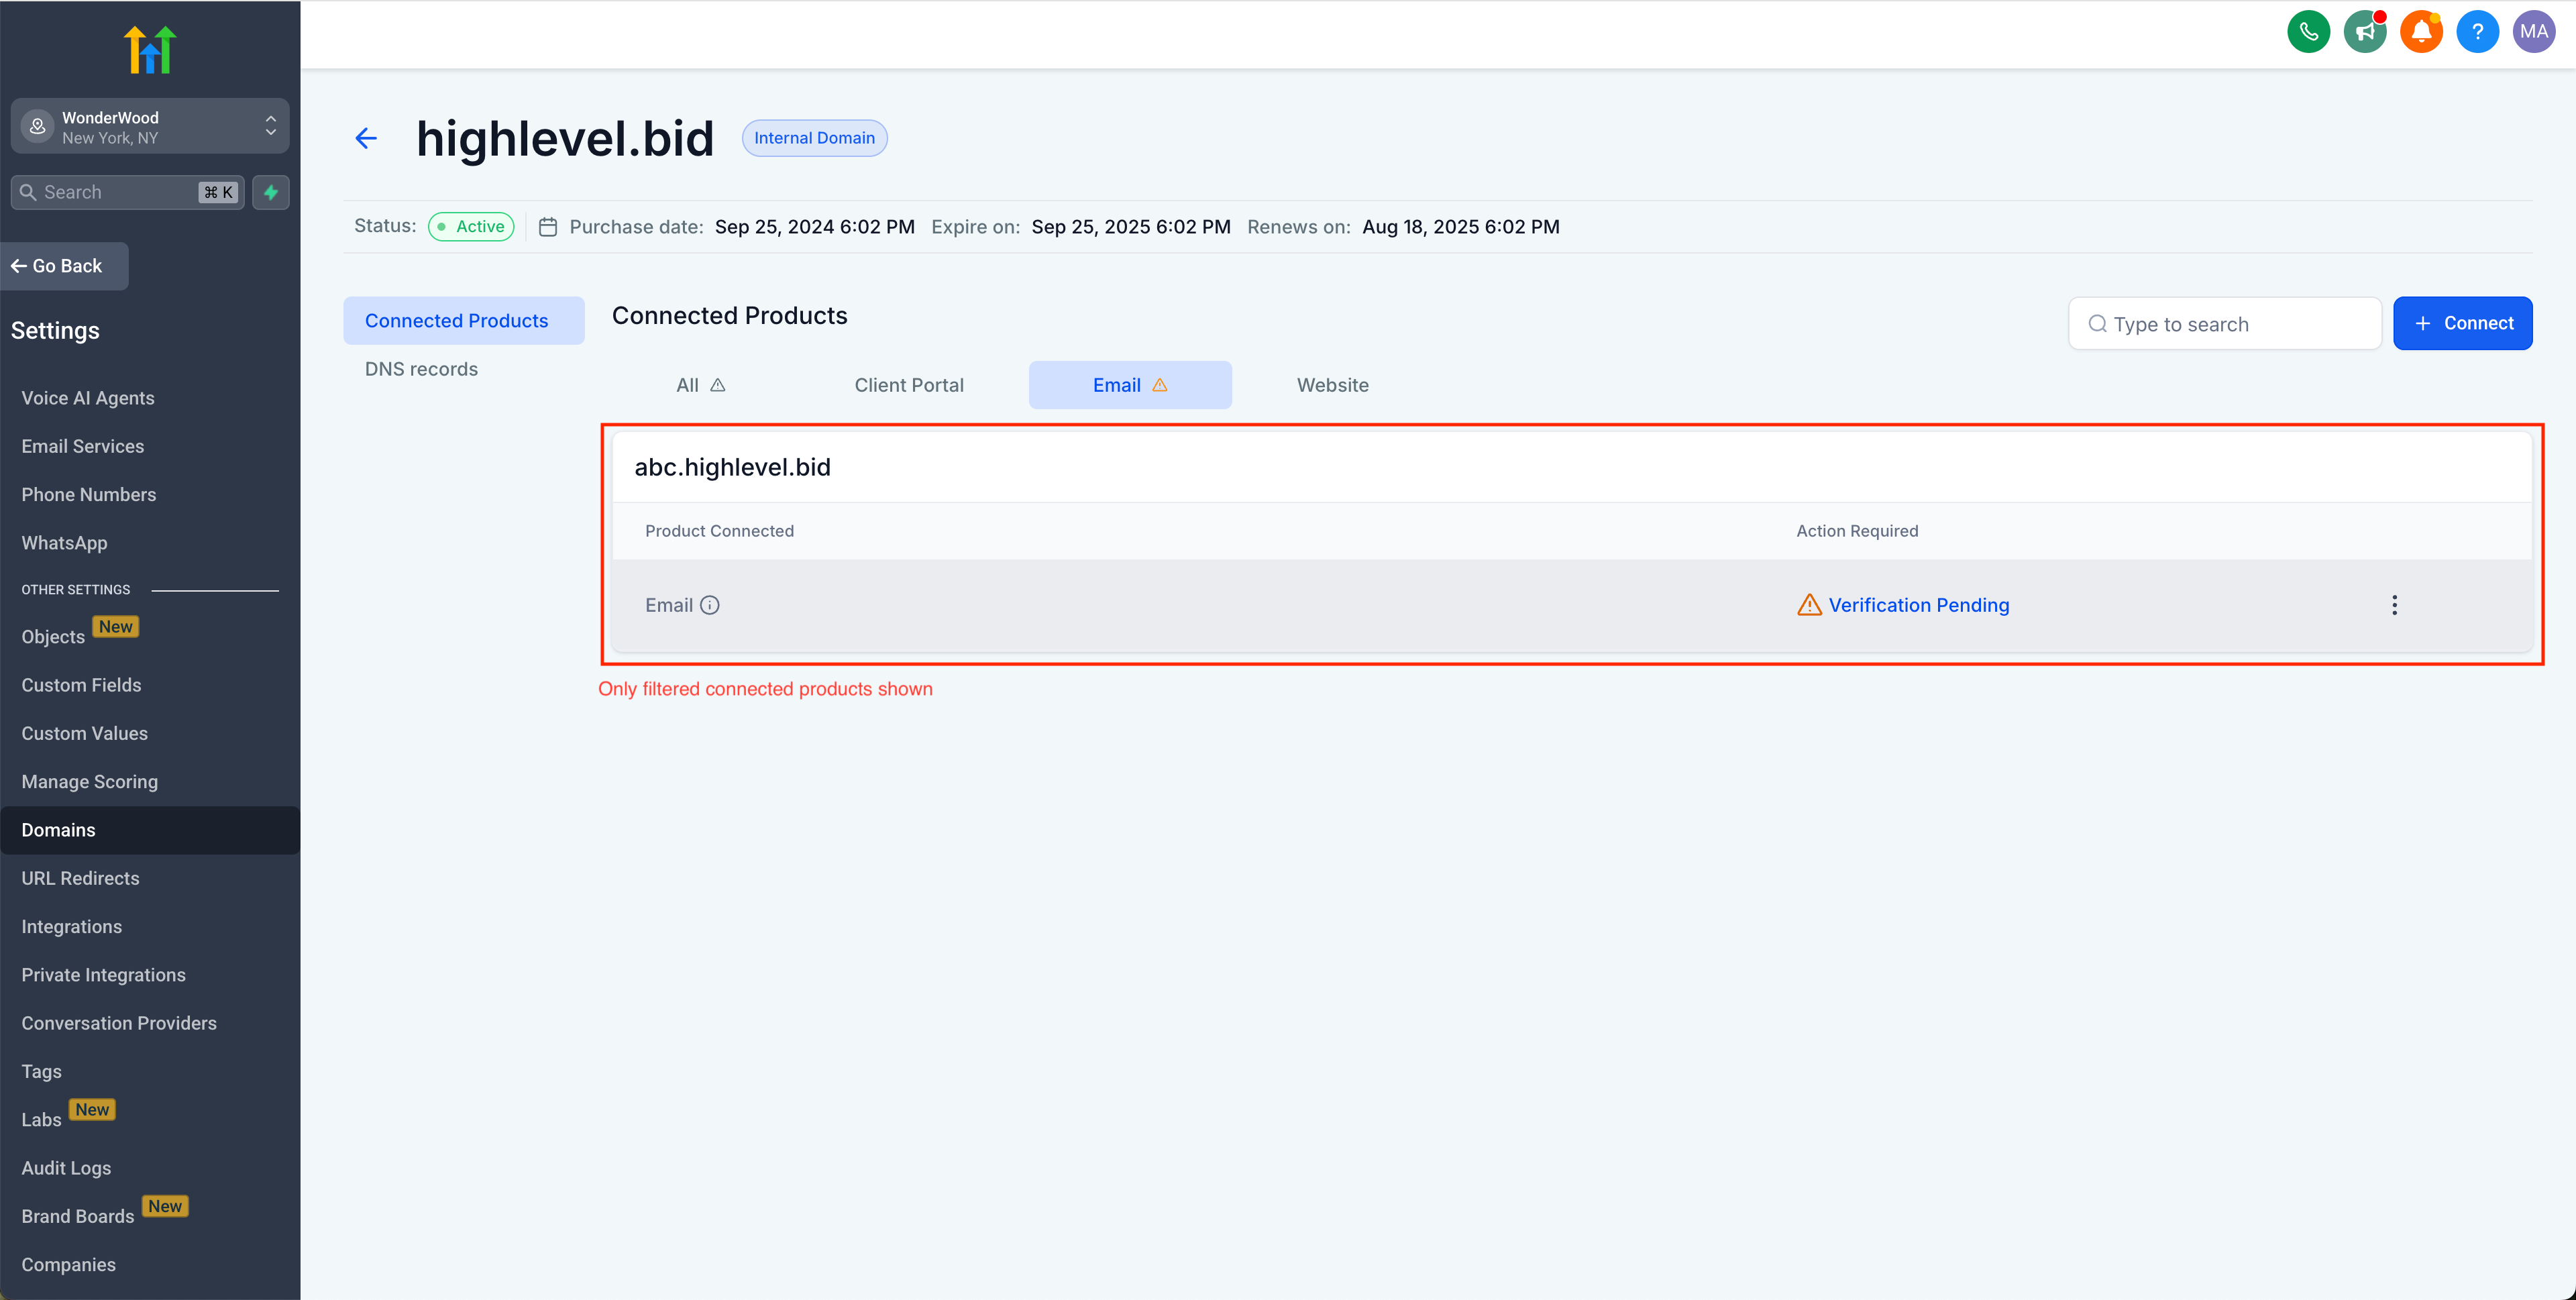
Task: Open the Verification Pending link
Action: coord(1919,605)
